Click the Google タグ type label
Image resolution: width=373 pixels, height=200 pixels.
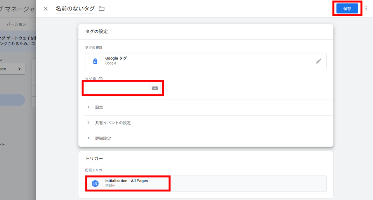116,58
